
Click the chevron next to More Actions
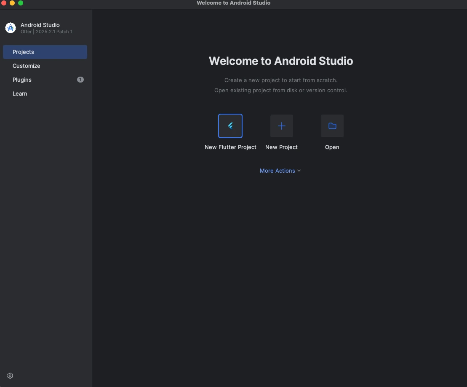click(299, 171)
